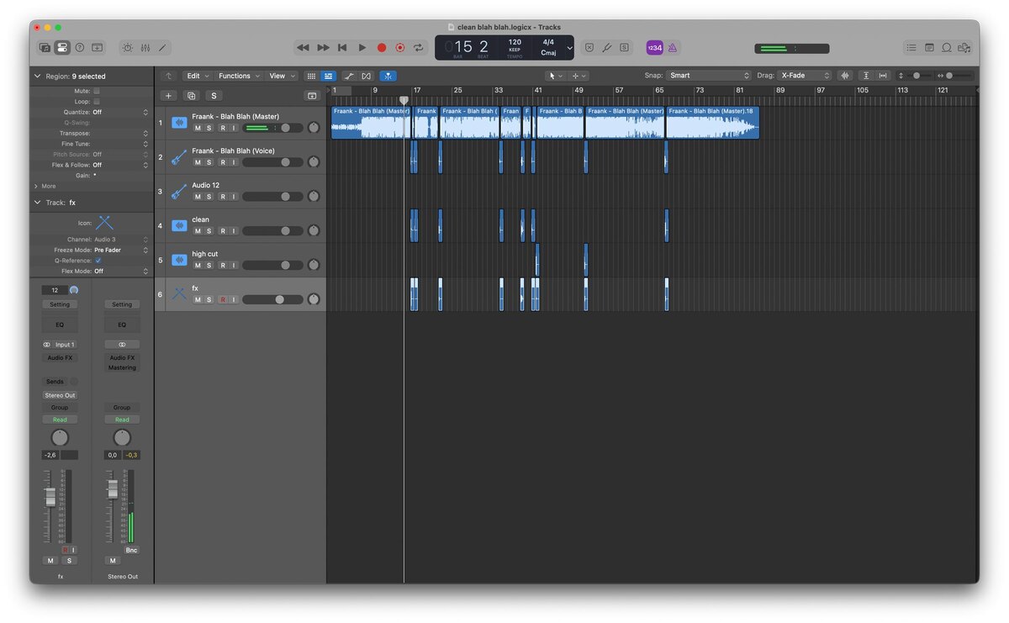Open the Quantize Off dropdown
1009x623 pixels.
pos(119,112)
